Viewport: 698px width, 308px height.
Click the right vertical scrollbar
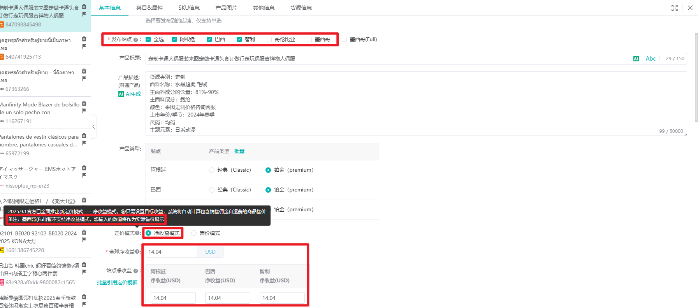tap(696, 78)
